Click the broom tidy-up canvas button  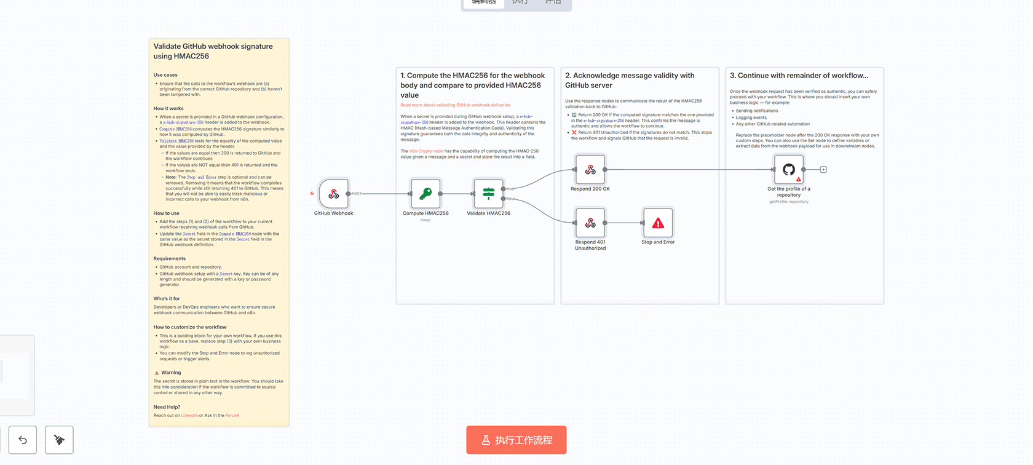pyautogui.click(x=59, y=440)
